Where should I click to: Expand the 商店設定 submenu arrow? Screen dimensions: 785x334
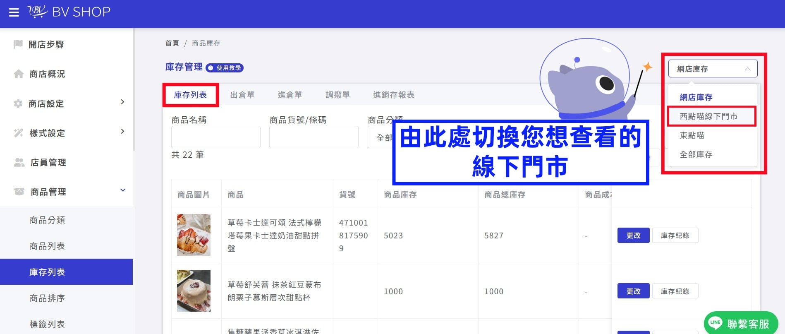[x=122, y=102]
